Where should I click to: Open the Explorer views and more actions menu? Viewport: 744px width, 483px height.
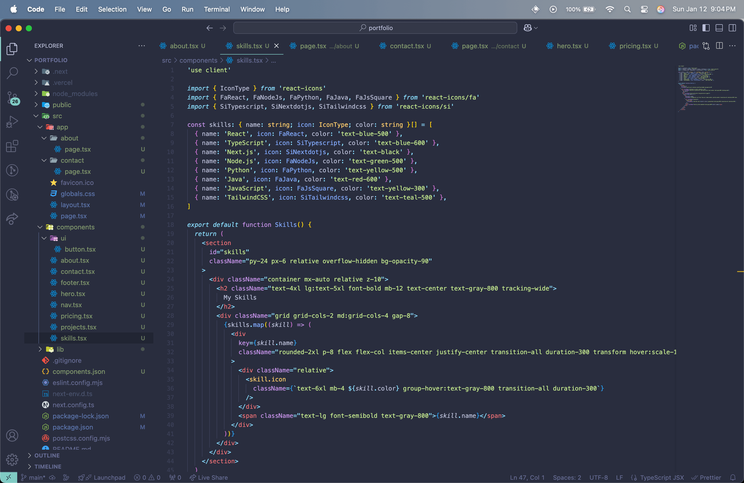click(142, 46)
